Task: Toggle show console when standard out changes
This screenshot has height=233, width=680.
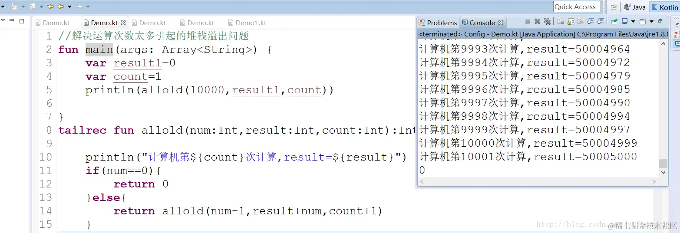Action: [591, 21]
